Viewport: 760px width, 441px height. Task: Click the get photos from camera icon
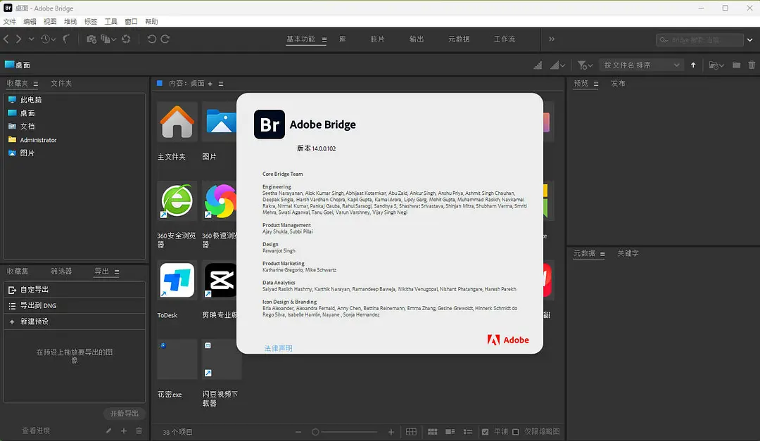[x=91, y=39]
